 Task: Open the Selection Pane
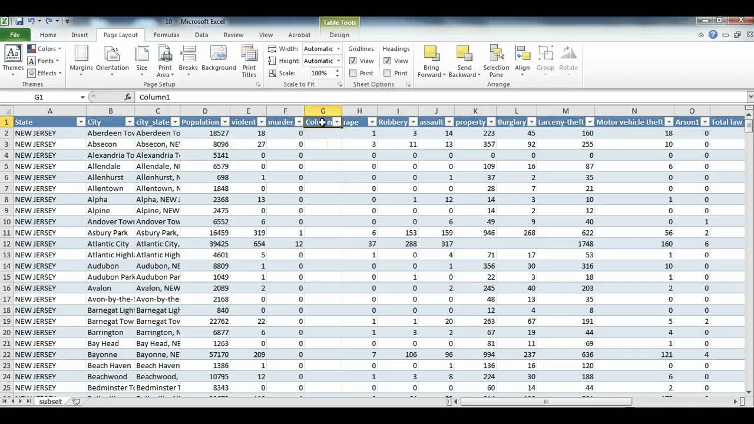[x=496, y=61]
